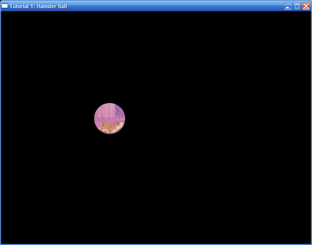The width and height of the screenshot is (312, 245).
Task: Click the hamster ball sprite
Action: pyautogui.click(x=110, y=118)
